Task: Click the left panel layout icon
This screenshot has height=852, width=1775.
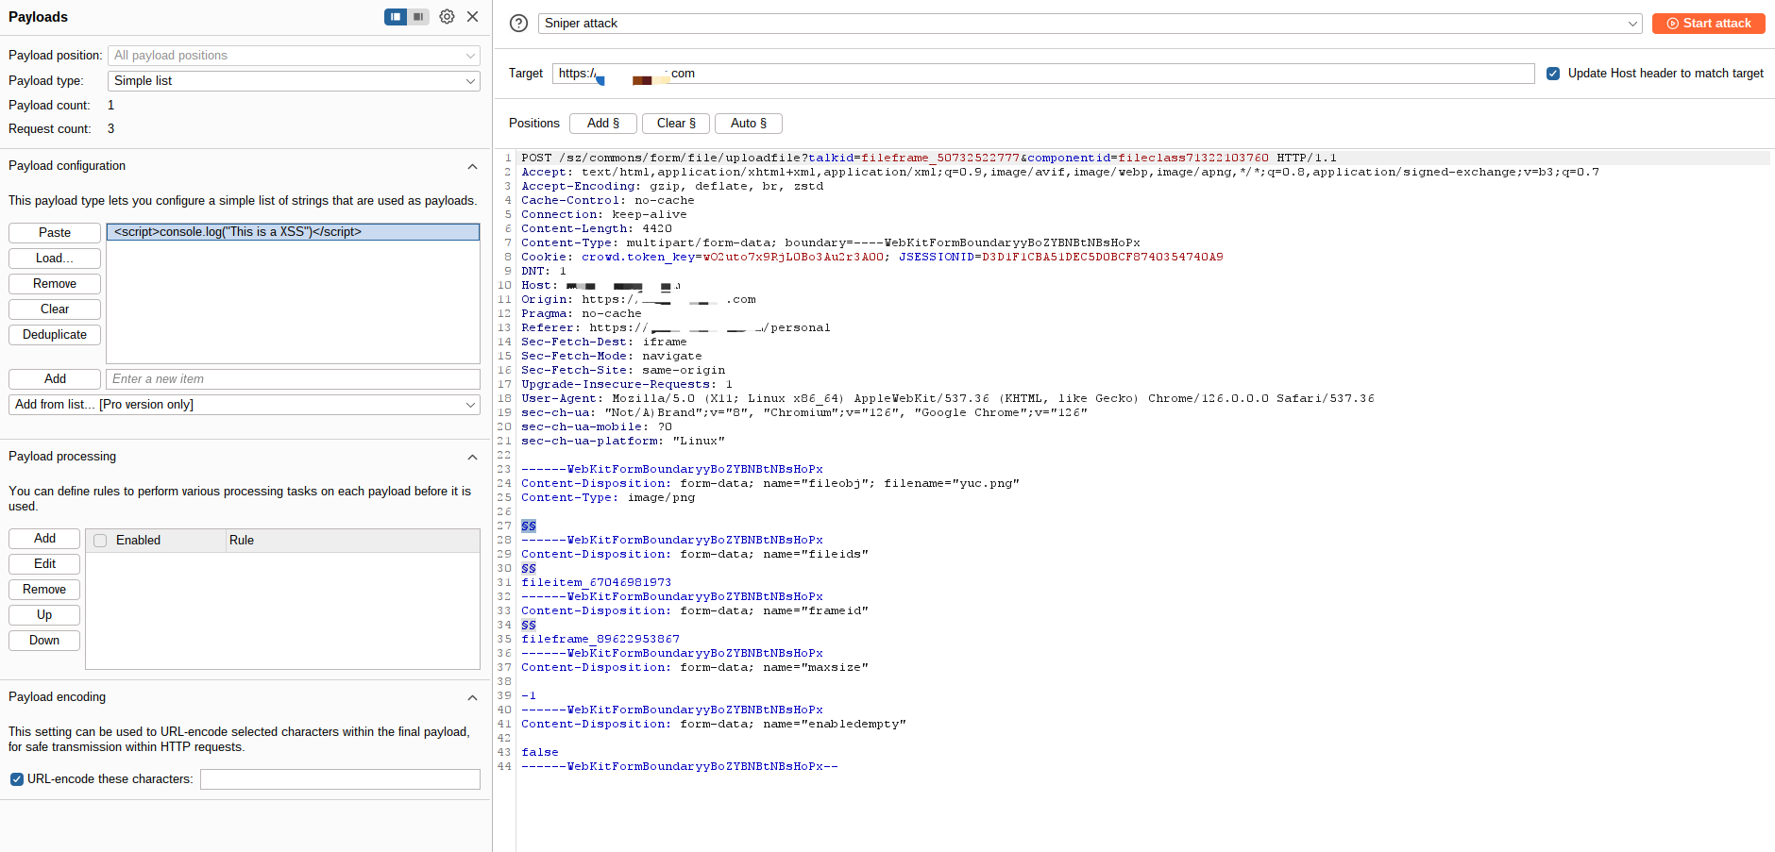Action: coord(396,17)
